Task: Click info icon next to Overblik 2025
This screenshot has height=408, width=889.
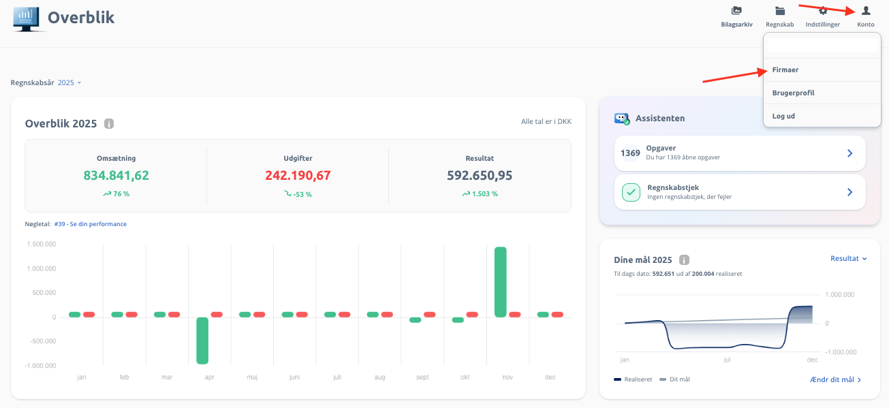Action: [x=109, y=124]
